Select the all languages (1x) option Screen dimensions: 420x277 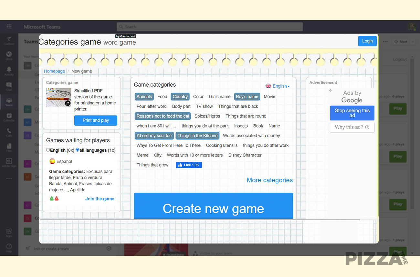pos(77,150)
